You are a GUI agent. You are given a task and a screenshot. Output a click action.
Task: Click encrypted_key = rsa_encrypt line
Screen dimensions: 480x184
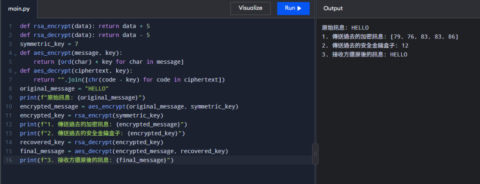(91, 116)
